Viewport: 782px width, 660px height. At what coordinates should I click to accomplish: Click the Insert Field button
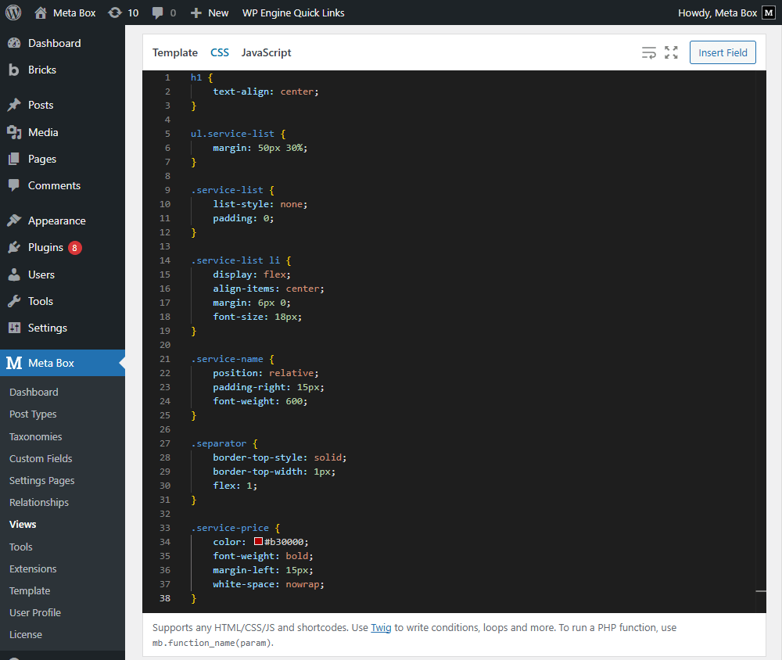point(722,52)
